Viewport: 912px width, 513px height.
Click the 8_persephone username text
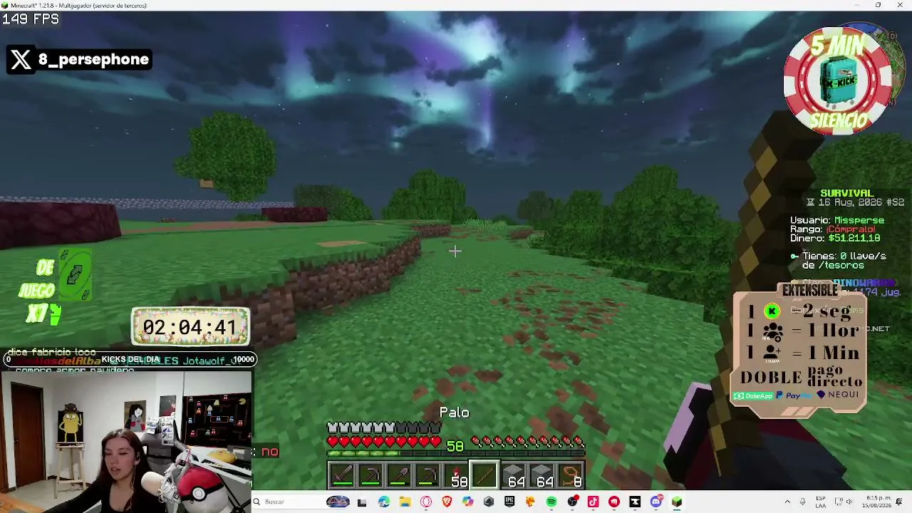coord(93,60)
